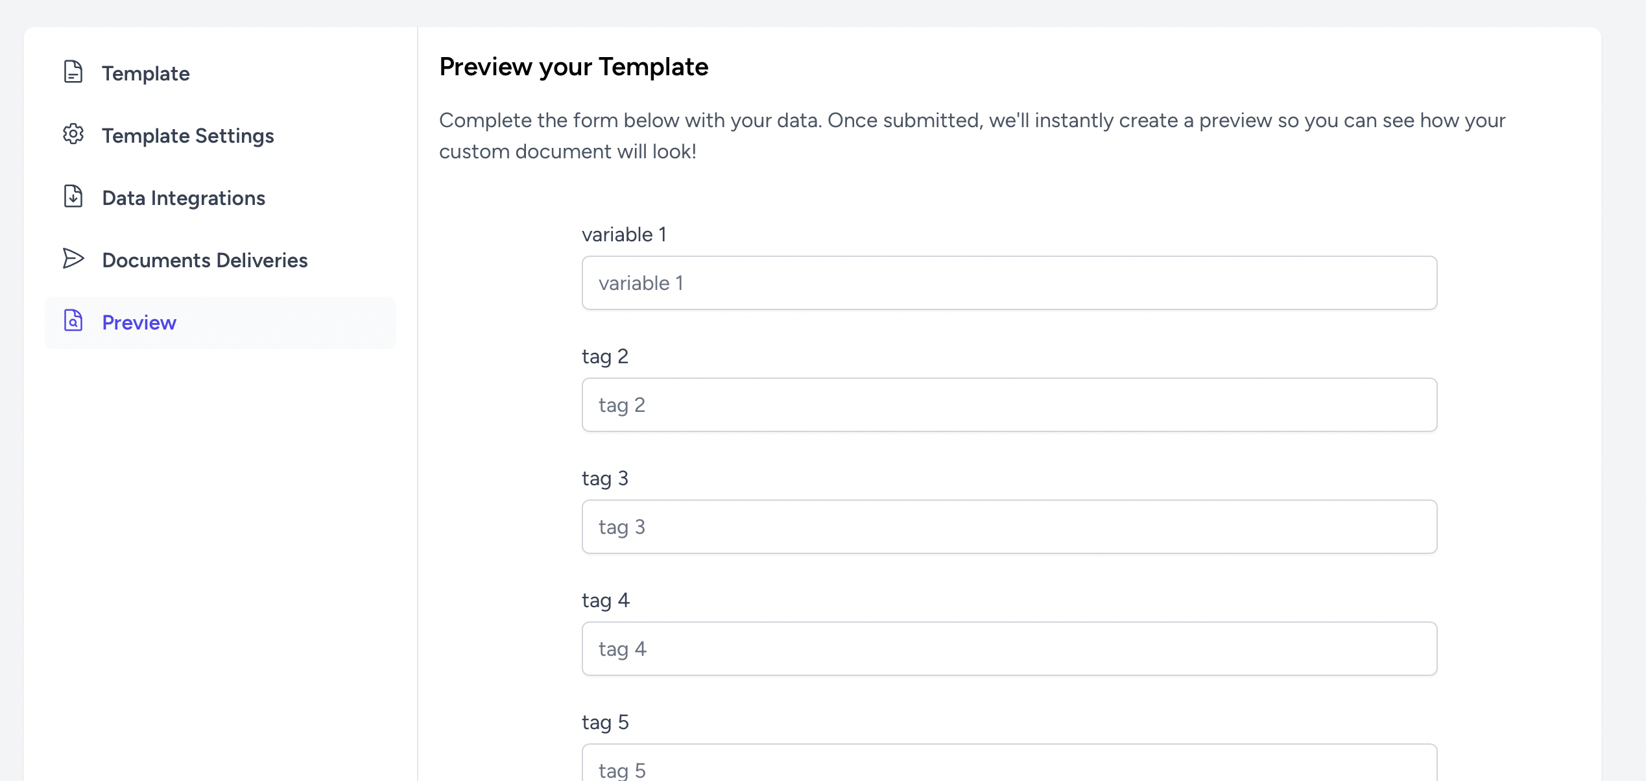Image resolution: width=1646 pixels, height=781 pixels.
Task: Click the "tag 2" label above its field
Action: (604, 356)
